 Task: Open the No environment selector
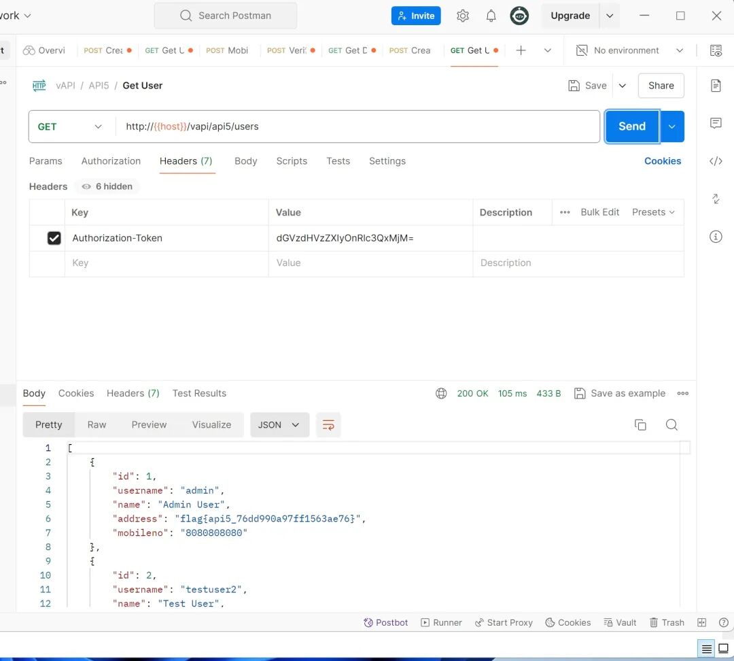pyautogui.click(x=629, y=50)
